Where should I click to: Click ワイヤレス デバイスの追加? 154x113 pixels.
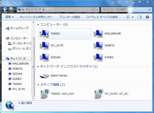(102, 17)
